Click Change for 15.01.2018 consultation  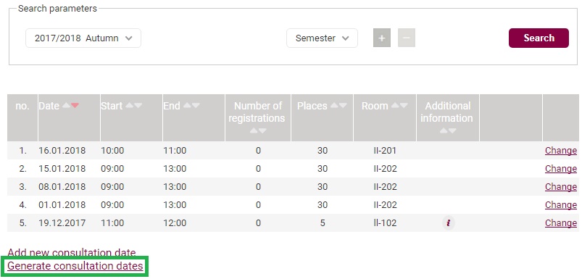(x=561, y=169)
